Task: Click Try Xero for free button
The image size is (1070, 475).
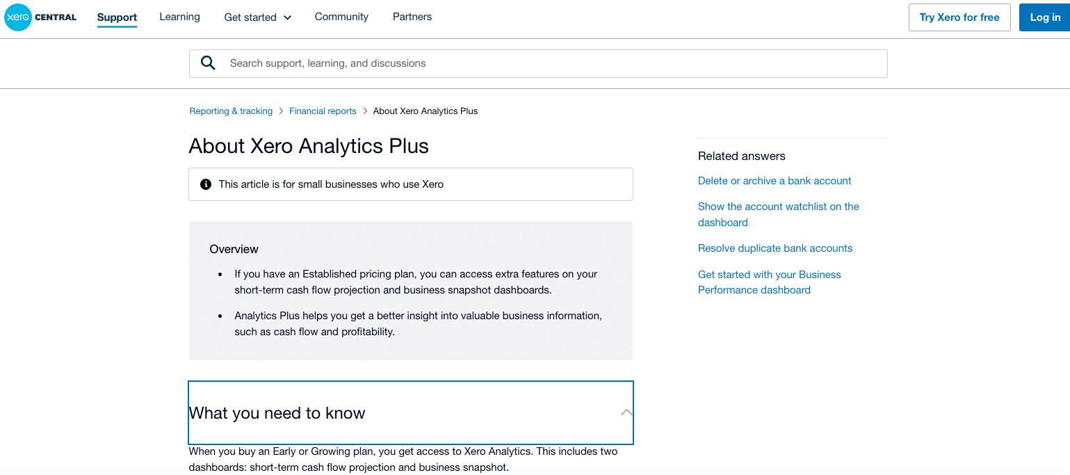Action: (x=959, y=17)
